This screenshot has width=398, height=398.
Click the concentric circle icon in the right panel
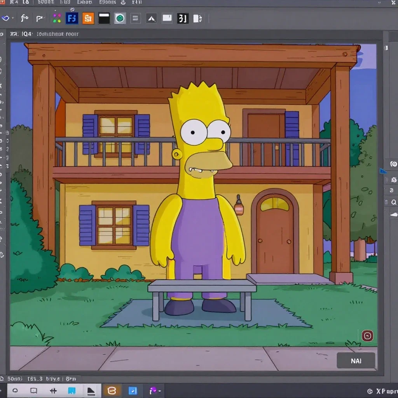(393, 164)
